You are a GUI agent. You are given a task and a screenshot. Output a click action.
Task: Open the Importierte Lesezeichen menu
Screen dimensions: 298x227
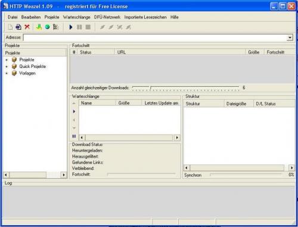[145, 17]
